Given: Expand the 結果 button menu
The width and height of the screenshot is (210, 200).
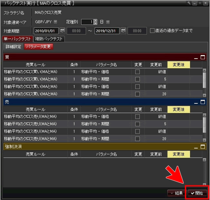Looking at the screenshot, I should 176,193.
